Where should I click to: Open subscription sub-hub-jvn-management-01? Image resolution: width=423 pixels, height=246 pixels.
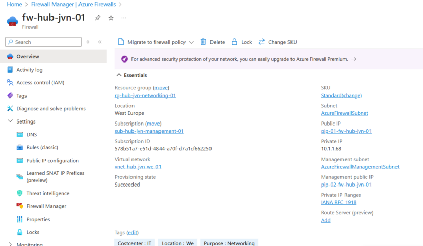pos(149,131)
